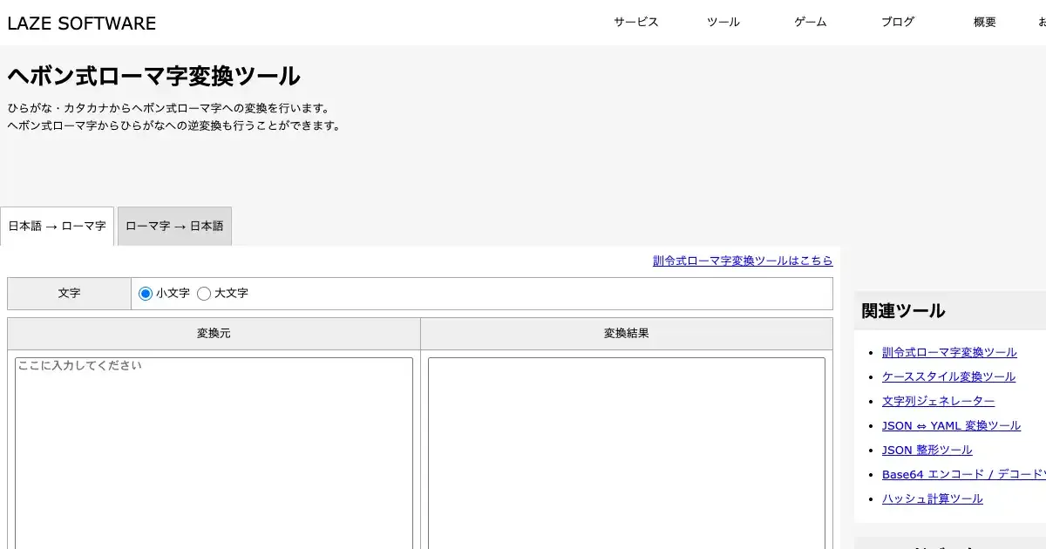Open the サービス menu item
The height and width of the screenshot is (549, 1046).
(x=635, y=23)
